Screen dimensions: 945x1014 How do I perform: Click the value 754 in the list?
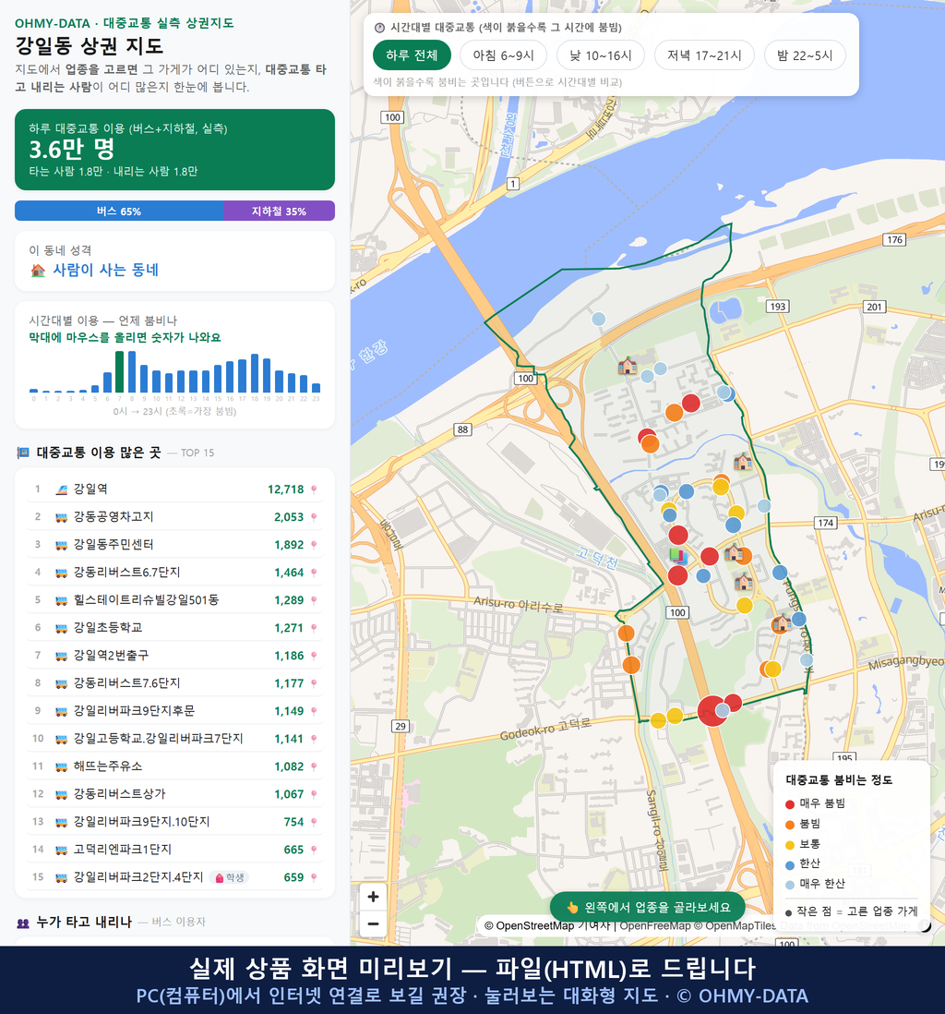pyautogui.click(x=294, y=822)
